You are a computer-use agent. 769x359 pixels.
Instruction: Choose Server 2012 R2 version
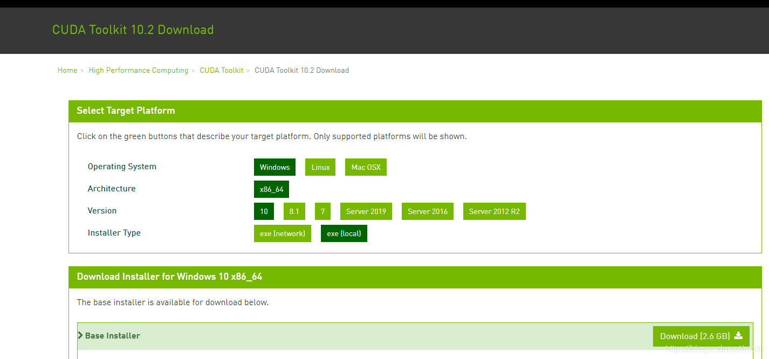[x=495, y=211]
